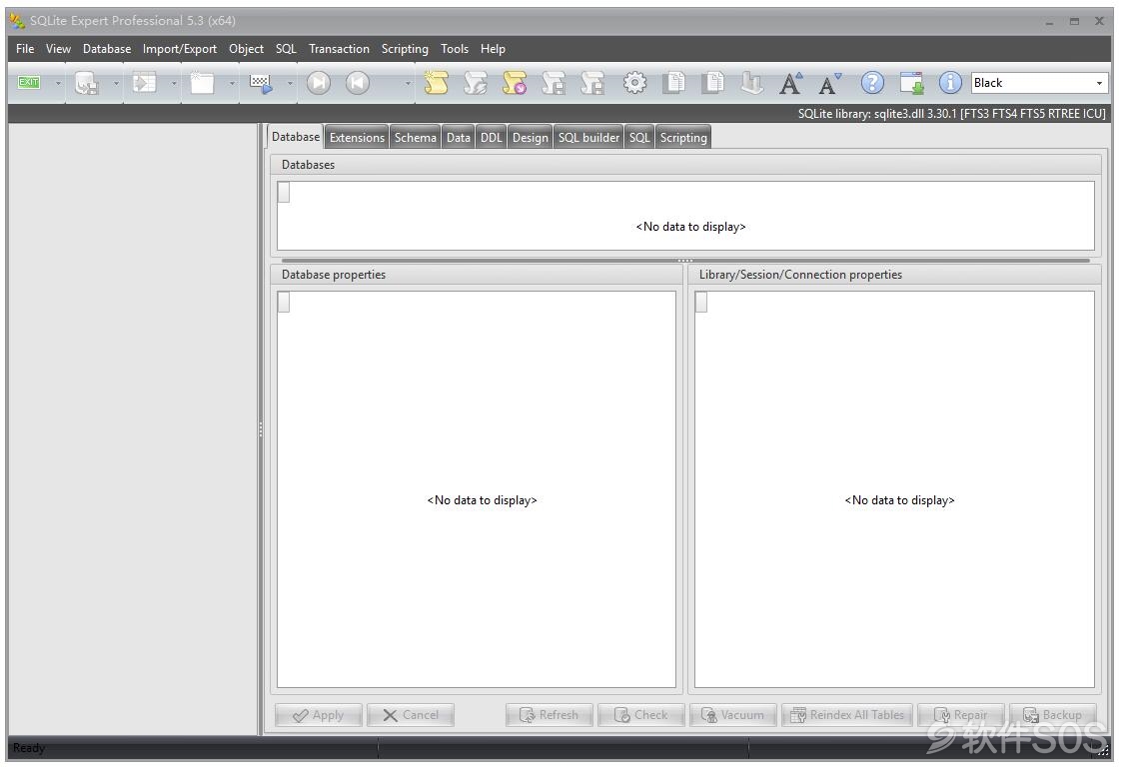Decrease font size with the A down-arrow icon

pyautogui.click(x=830, y=83)
